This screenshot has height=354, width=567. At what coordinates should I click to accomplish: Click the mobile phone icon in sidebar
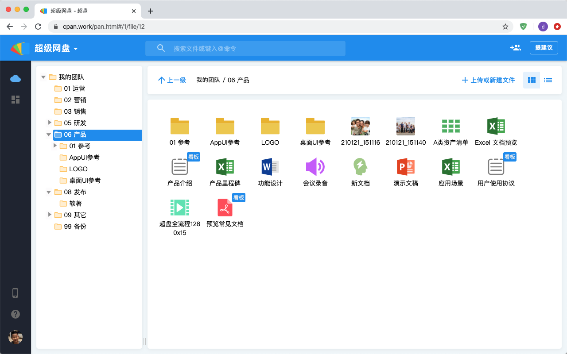point(16,293)
